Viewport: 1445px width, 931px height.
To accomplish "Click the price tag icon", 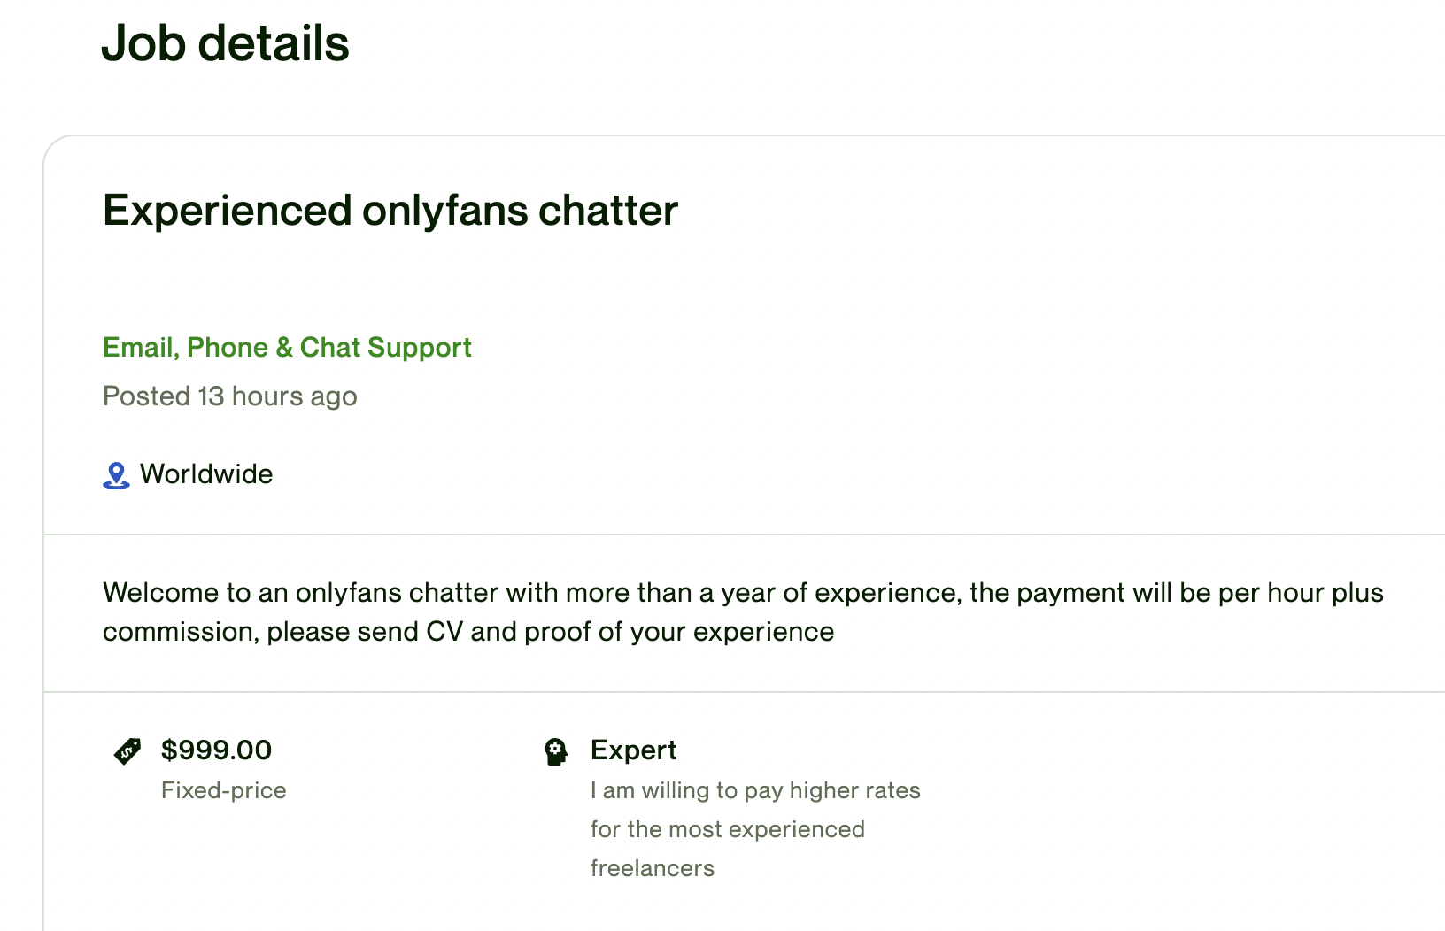I will (127, 751).
